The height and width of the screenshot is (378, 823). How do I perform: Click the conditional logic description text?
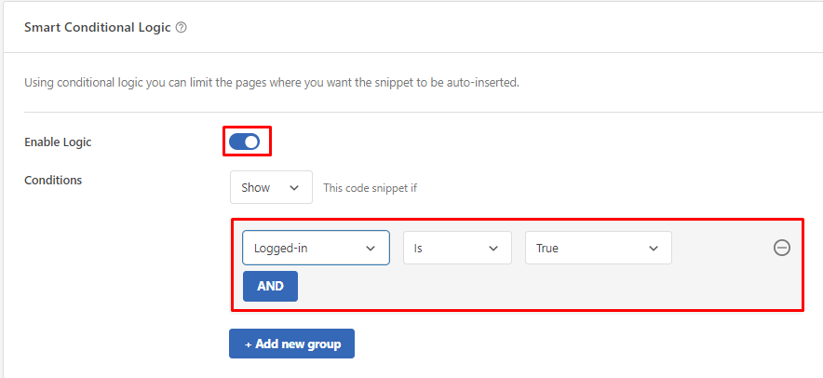(x=271, y=82)
